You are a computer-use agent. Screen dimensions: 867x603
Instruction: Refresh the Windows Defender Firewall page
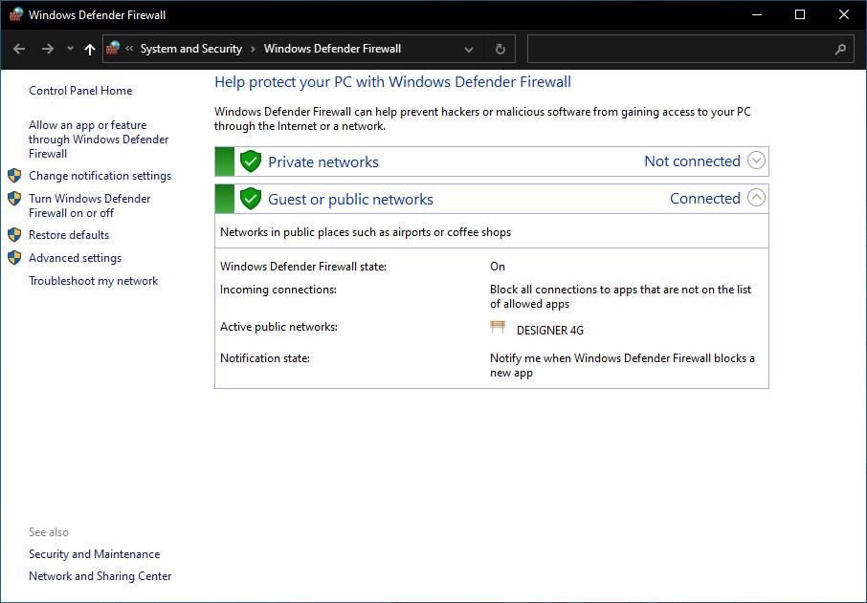pyautogui.click(x=500, y=49)
